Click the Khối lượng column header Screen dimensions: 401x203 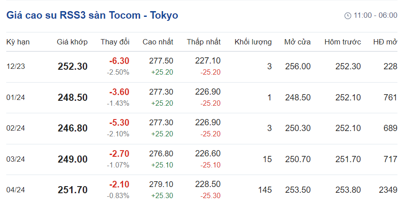click(253, 42)
